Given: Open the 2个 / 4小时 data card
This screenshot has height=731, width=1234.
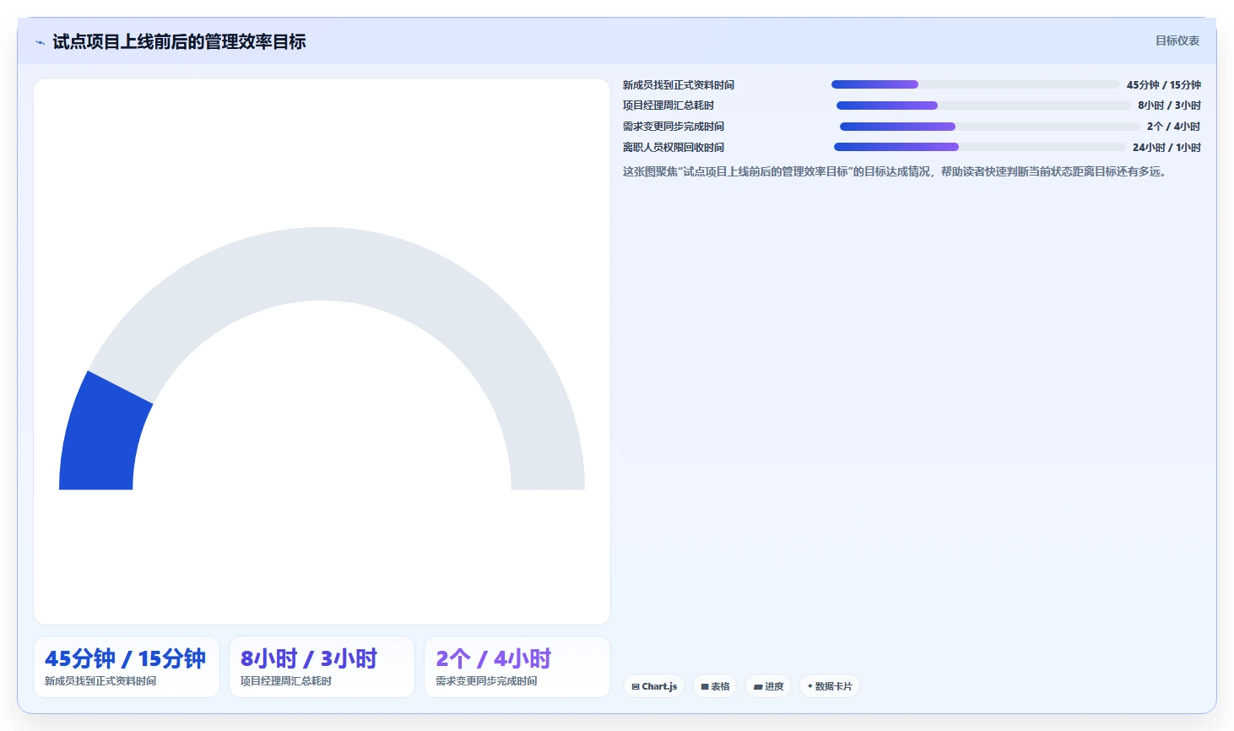Looking at the screenshot, I should [517, 667].
